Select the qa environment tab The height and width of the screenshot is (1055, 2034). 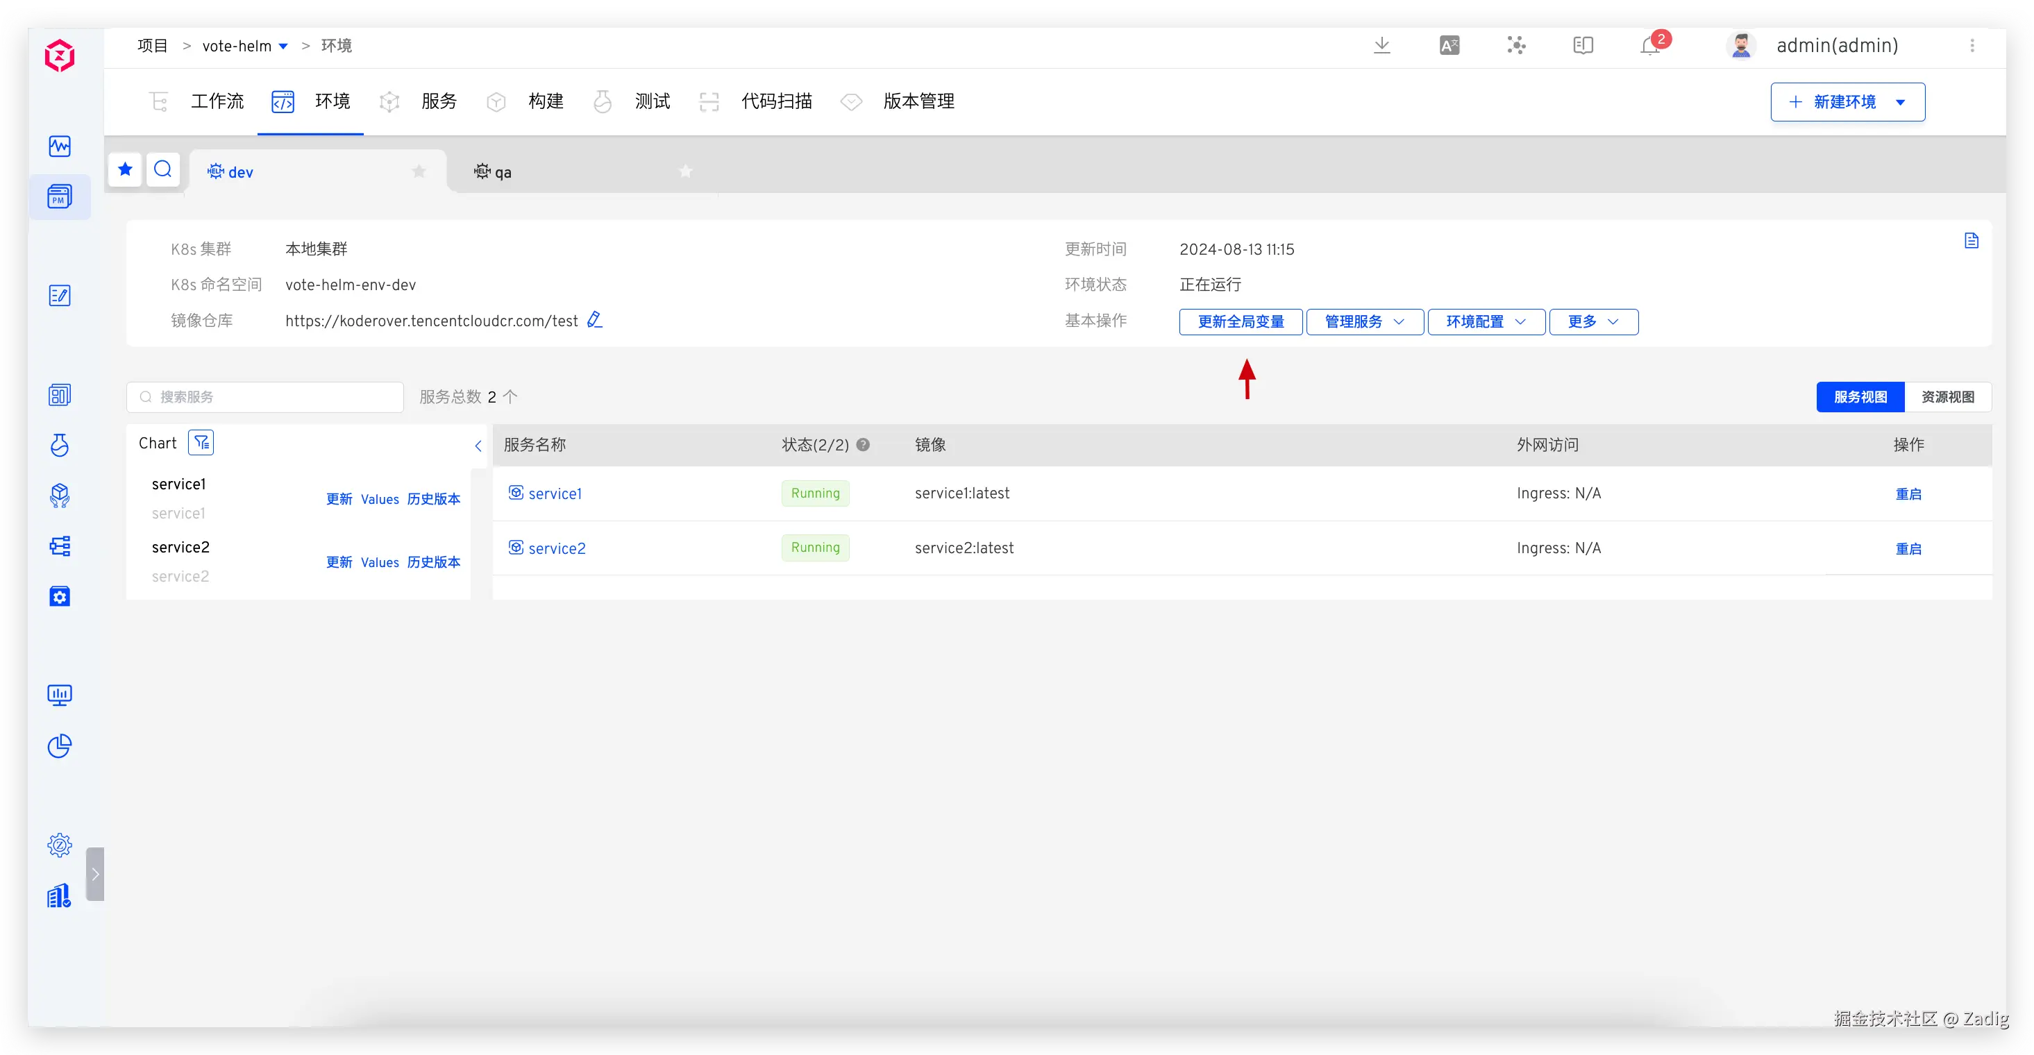[502, 172]
